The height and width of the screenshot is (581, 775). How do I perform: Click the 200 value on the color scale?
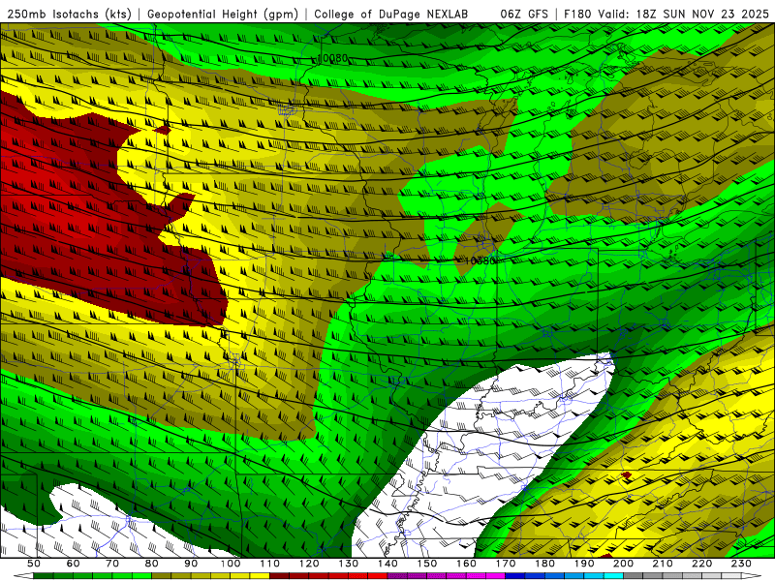(624, 564)
